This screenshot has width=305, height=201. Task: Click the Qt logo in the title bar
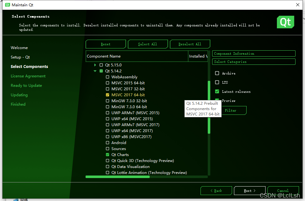tap(7, 5)
